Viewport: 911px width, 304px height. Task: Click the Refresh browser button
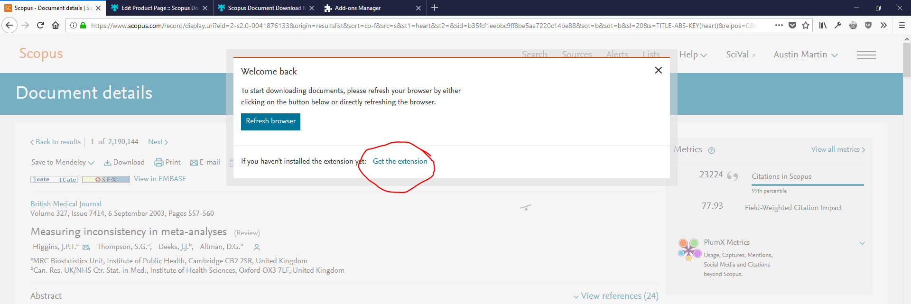pos(270,121)
